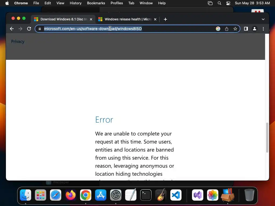
Task: Close the Download Windows 8.1 Disc Image tab
Action: coord(91,19)
